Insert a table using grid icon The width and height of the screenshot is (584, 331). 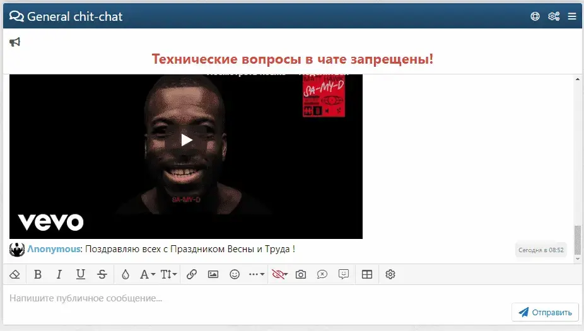click(367, 275)
